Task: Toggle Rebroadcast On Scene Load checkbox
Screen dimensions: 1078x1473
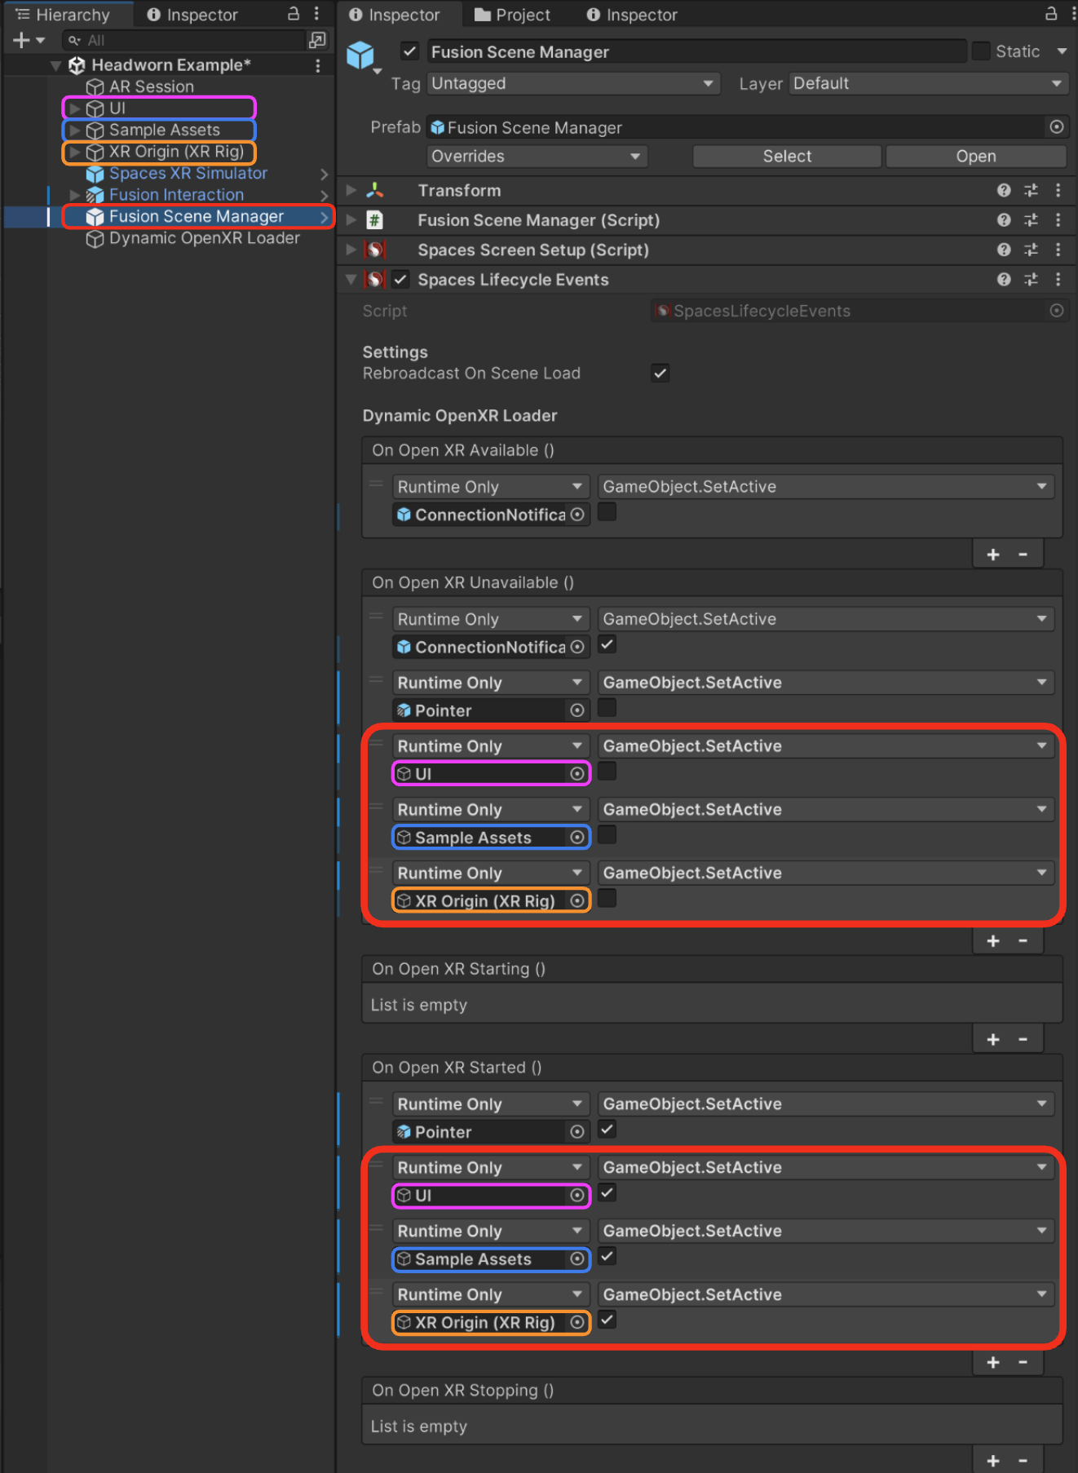Action: tap(660, 374)
